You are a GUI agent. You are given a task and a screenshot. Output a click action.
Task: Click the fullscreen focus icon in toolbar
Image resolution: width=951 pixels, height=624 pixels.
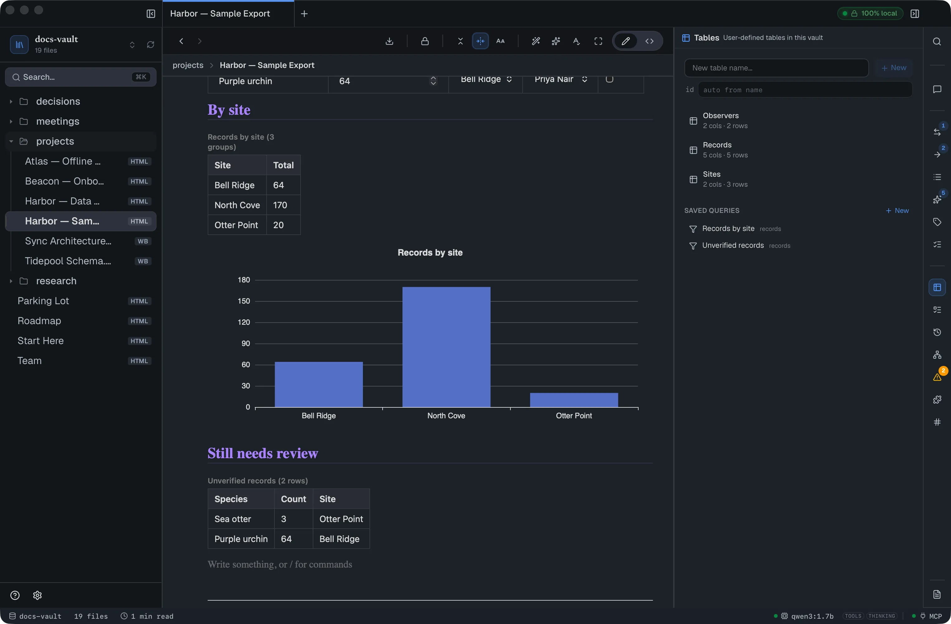coord(598,41)
